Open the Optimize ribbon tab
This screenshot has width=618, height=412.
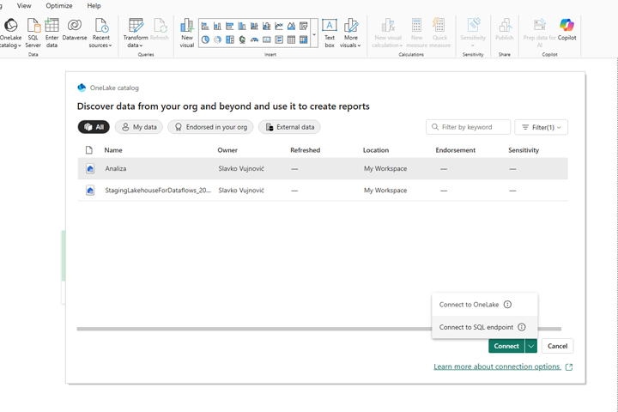pyautogui.click(x=58, y=6)
